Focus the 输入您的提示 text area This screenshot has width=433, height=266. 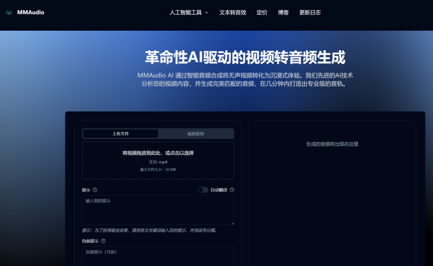coord(158,210)
